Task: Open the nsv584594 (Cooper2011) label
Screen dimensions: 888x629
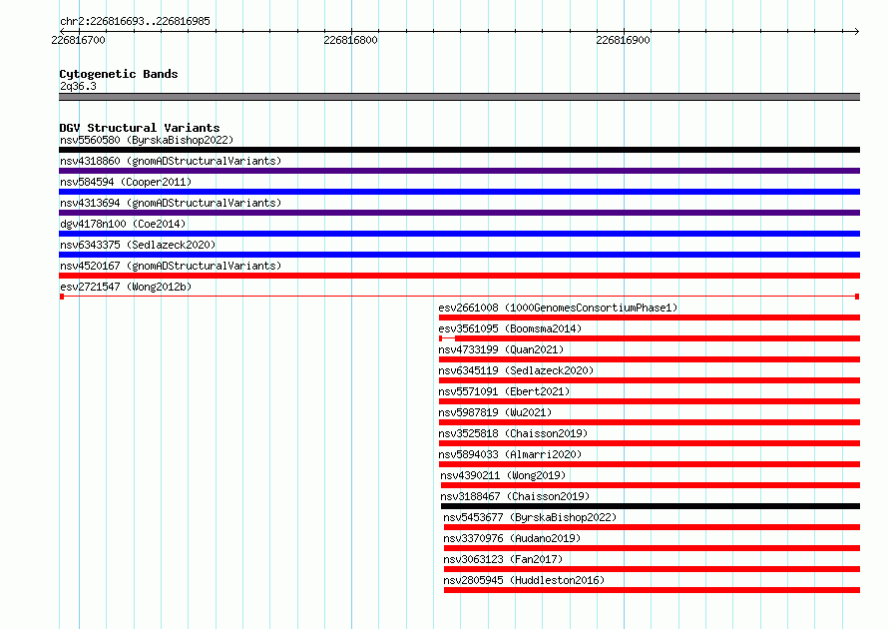Action: click(x=126, y=182)
